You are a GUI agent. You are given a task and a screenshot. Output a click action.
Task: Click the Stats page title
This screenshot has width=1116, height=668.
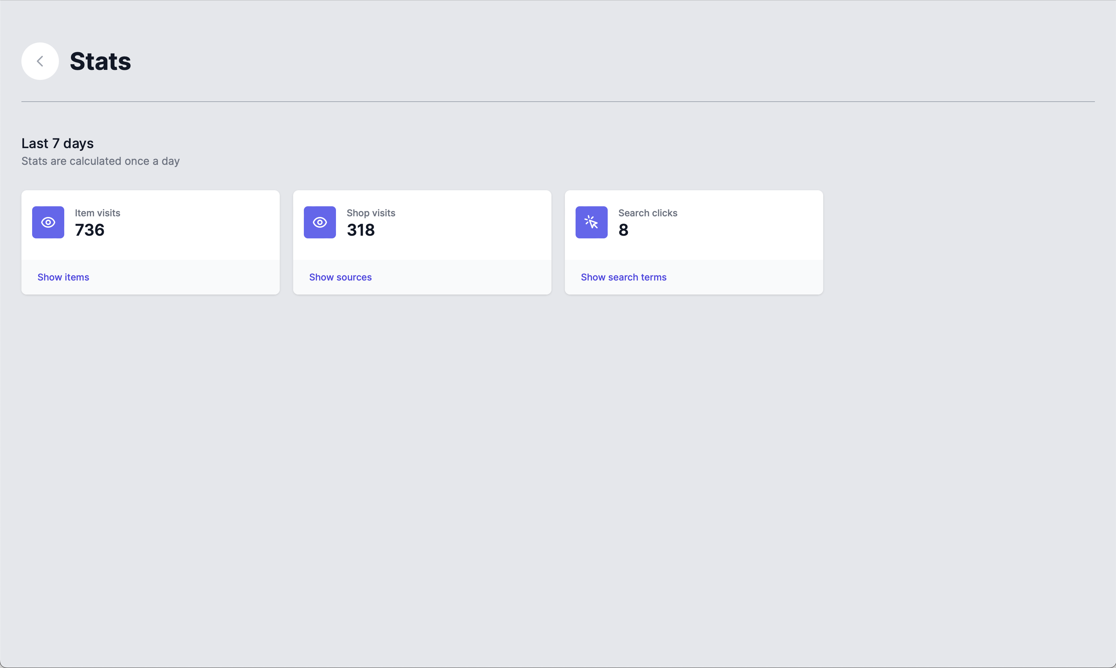coord(100,61)
